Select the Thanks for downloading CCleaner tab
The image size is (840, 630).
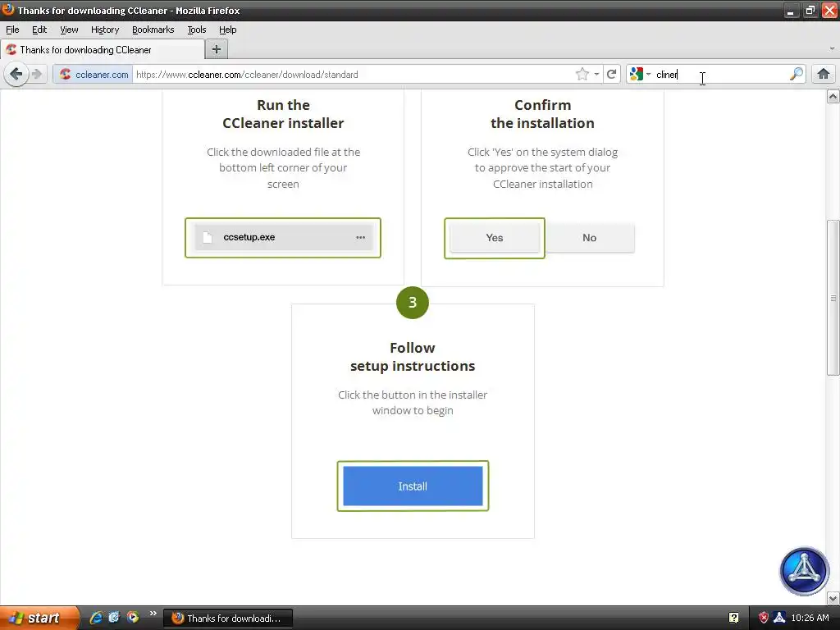[x=103, y=50]
